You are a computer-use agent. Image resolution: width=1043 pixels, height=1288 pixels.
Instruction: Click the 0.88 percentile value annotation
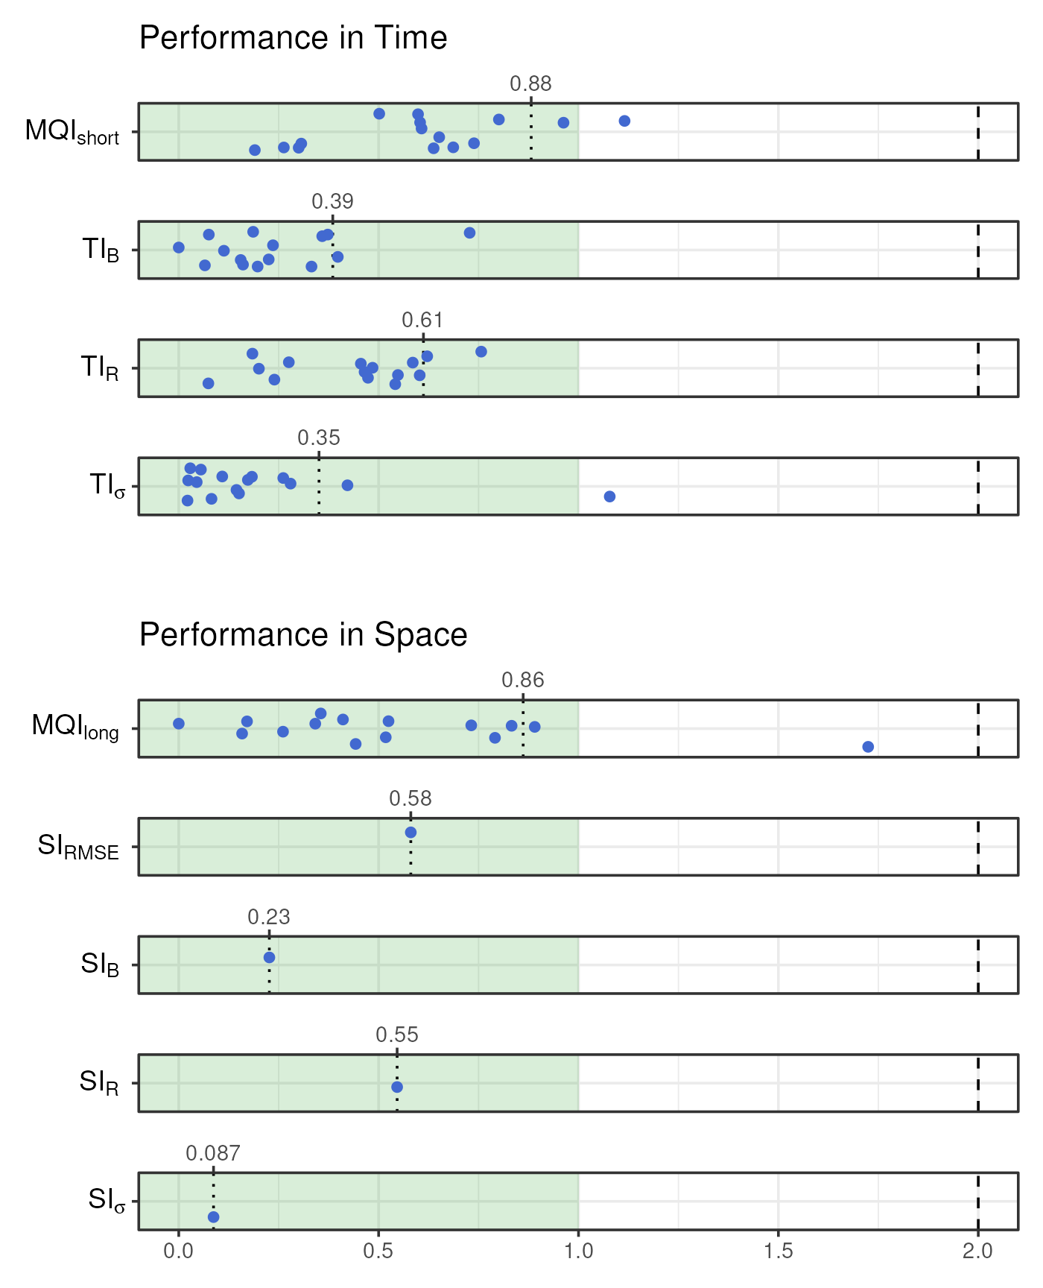[530, 83]
